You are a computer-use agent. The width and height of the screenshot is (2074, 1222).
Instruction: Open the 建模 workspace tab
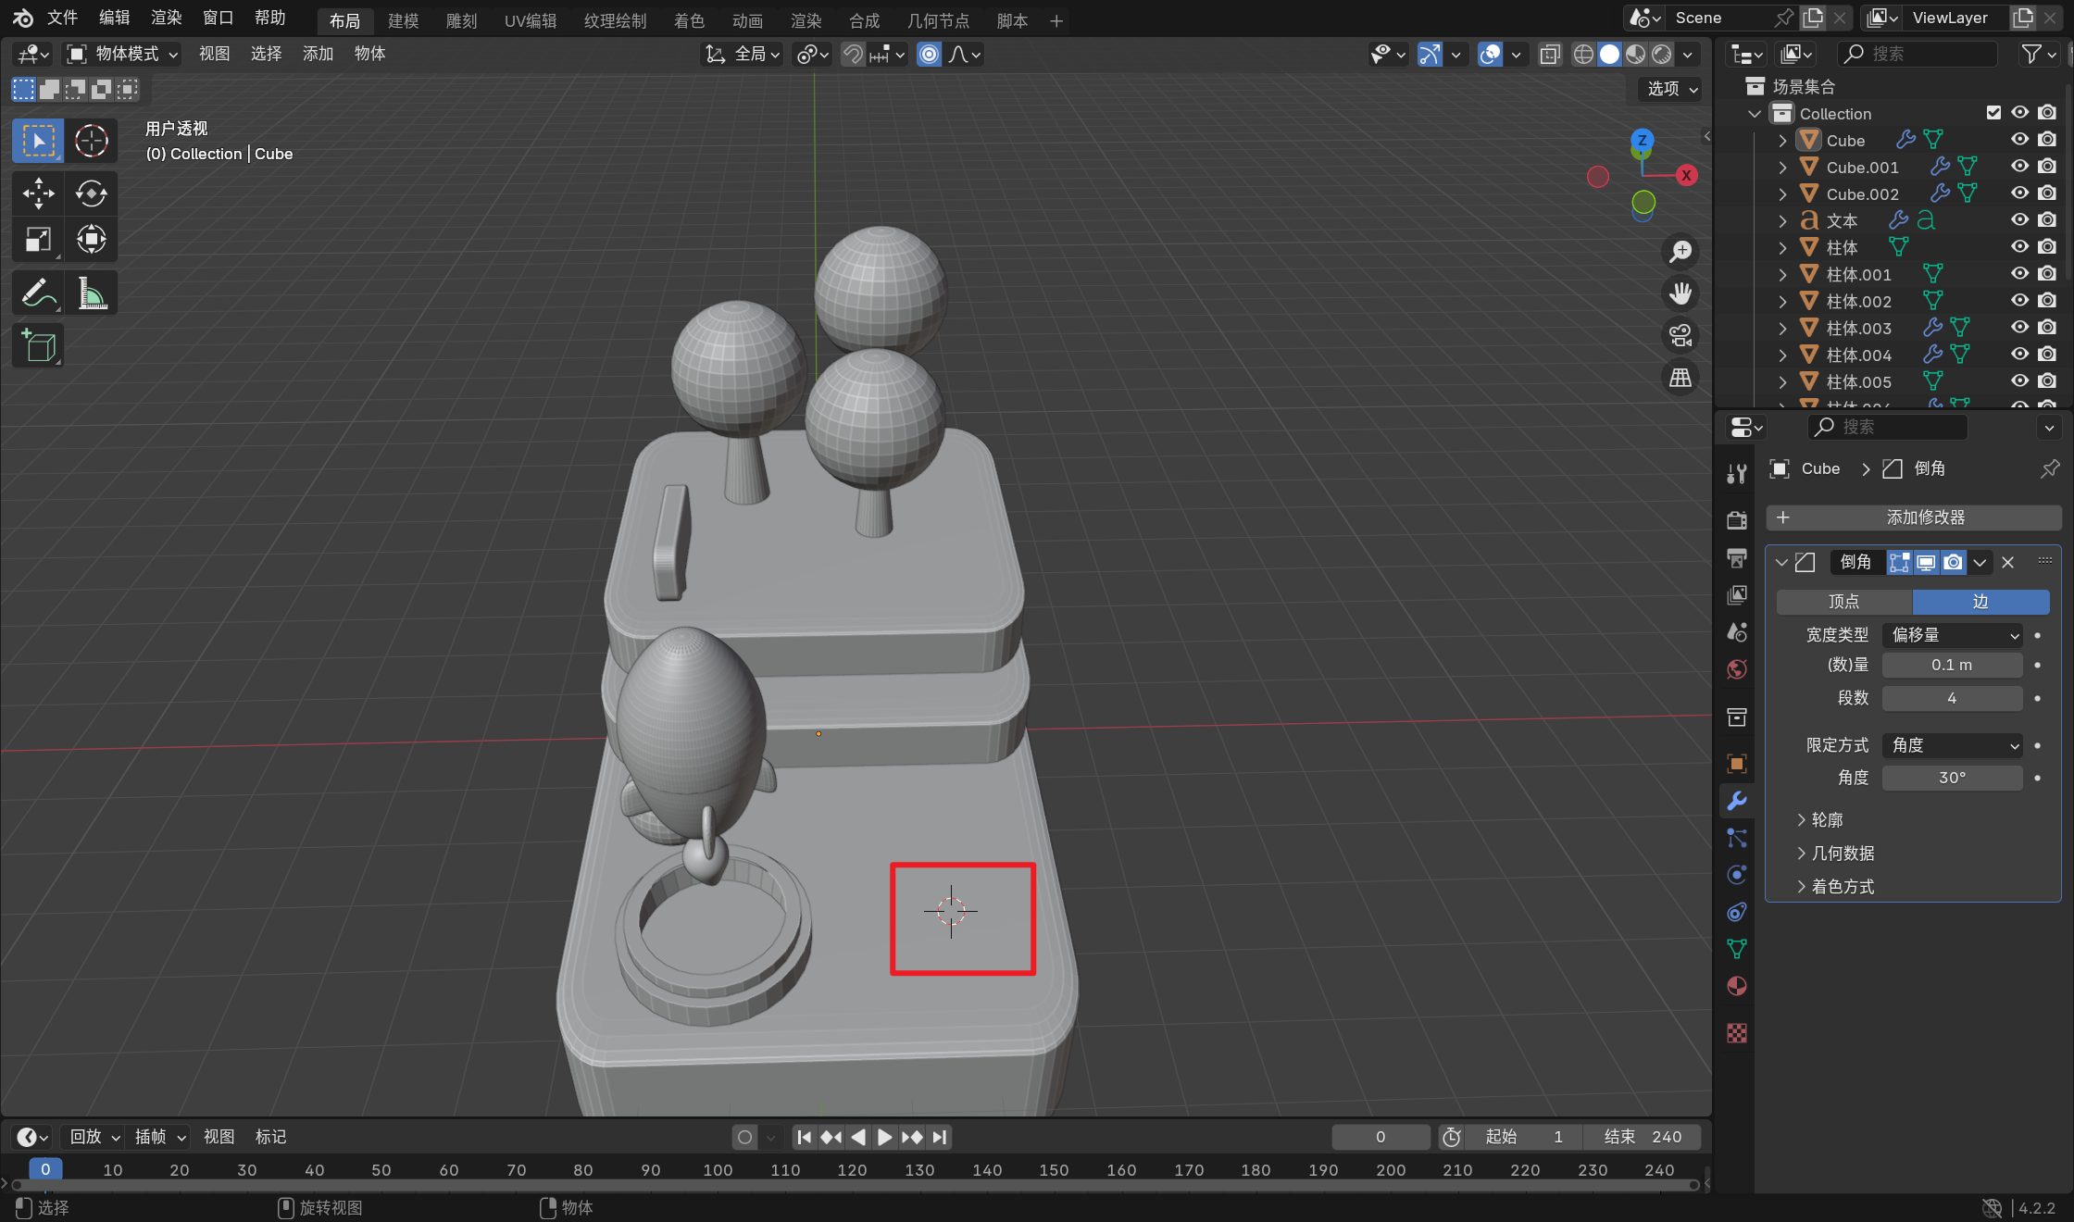pyautogui.click(x=403, y=20)
